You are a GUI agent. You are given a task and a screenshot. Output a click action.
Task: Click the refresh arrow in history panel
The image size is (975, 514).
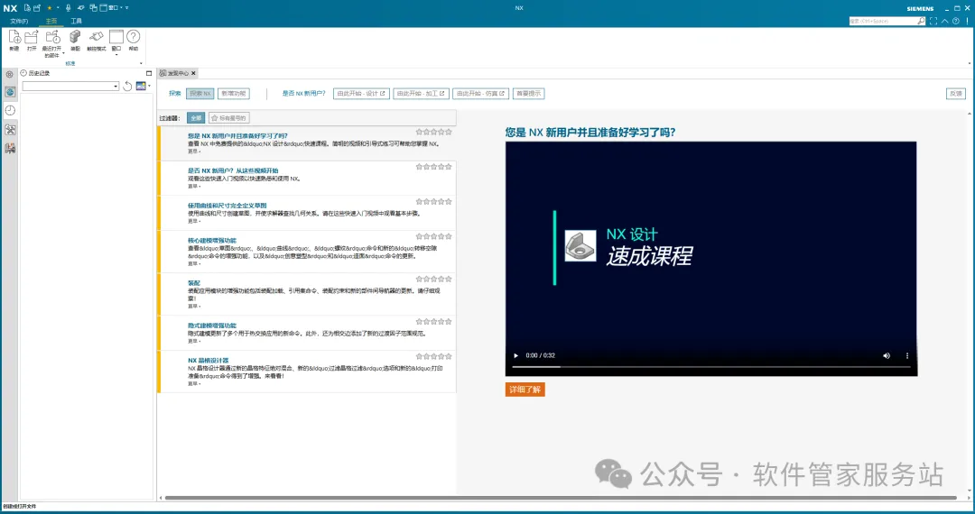pos(127,87)
